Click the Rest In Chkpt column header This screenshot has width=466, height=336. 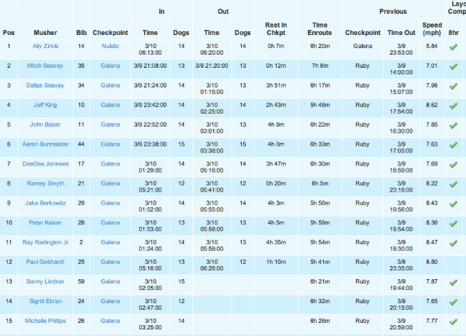pyautogui.click(x=276, y=29)
